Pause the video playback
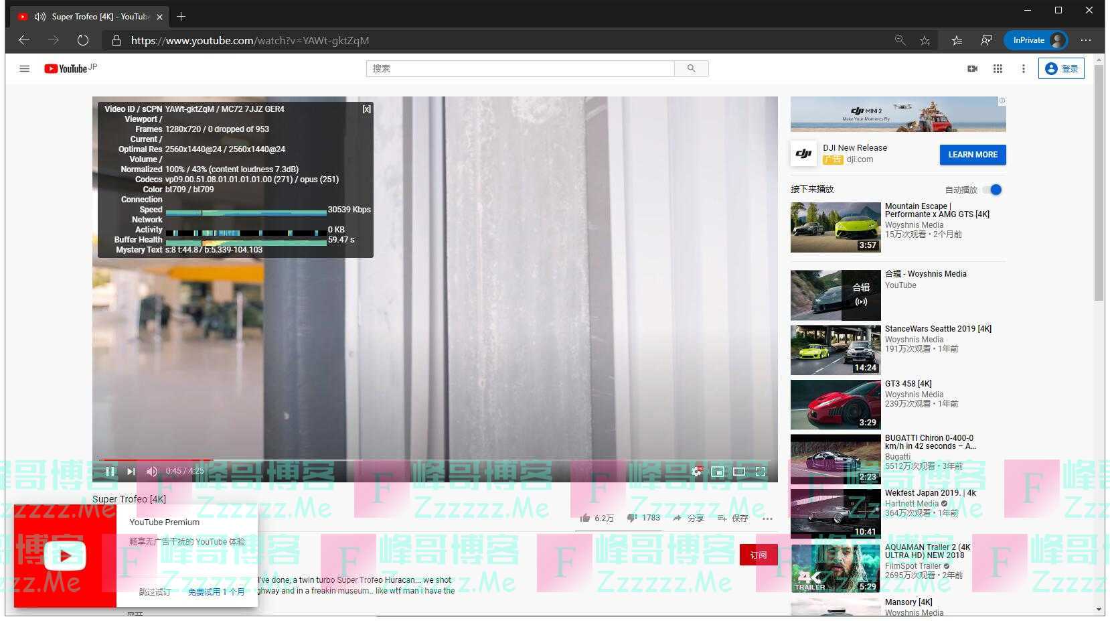Screen dimensions: 1110x621 click(110, 472)
